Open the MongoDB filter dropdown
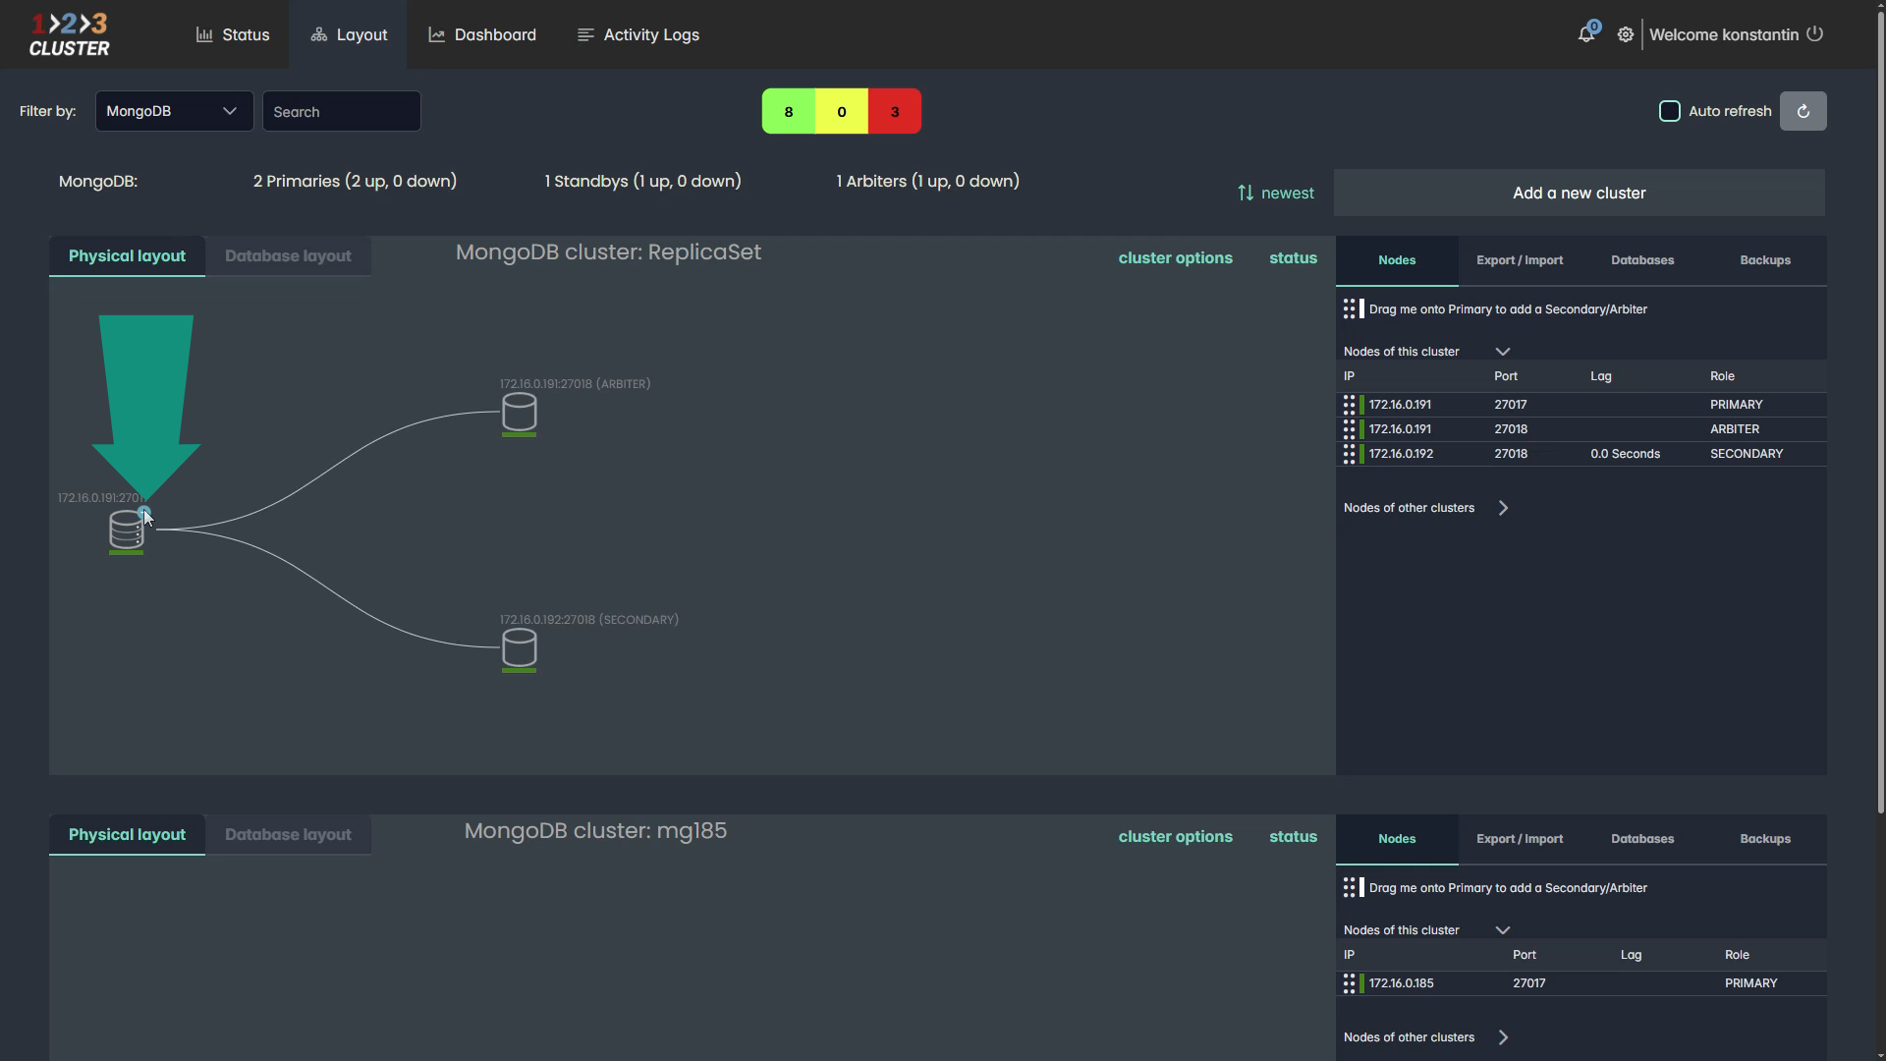Viewport: 1886px width, 1061px height. coord(174,111)
